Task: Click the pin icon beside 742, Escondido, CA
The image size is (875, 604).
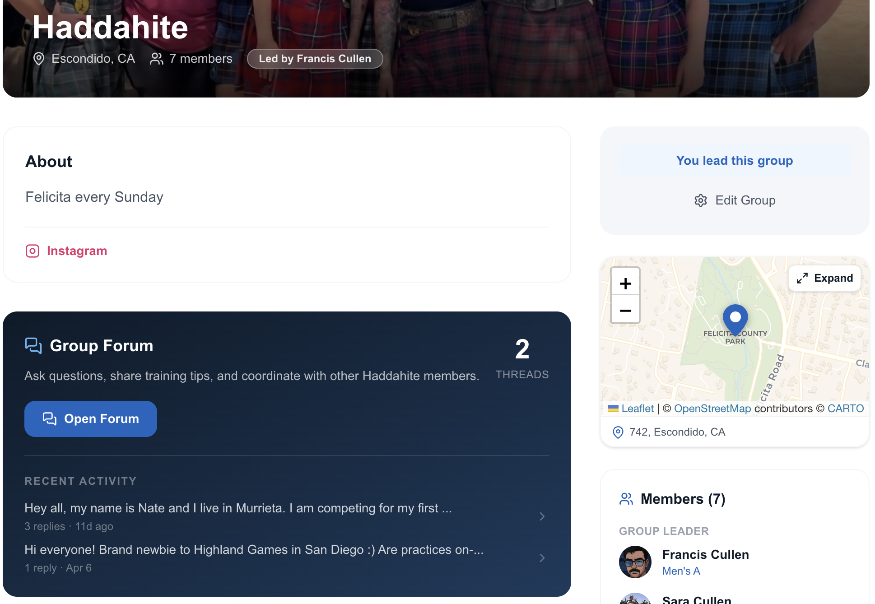Action: click(x=618, y=432)
